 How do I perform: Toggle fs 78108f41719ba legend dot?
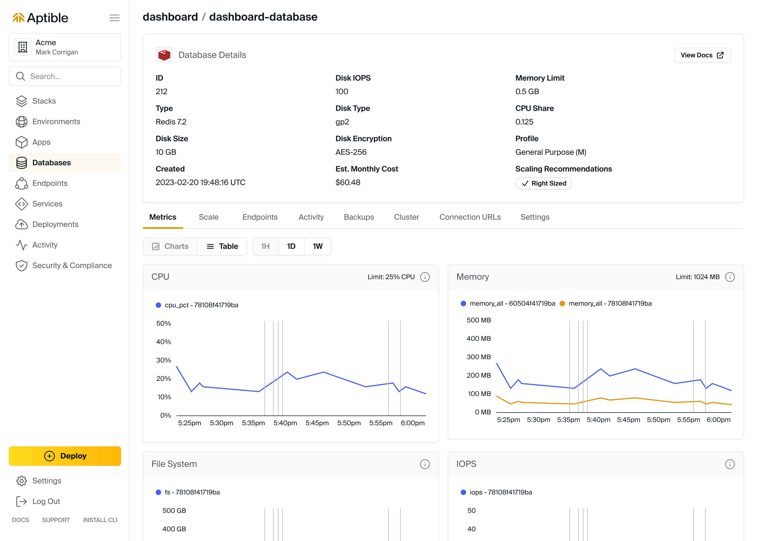click(158, 492)
